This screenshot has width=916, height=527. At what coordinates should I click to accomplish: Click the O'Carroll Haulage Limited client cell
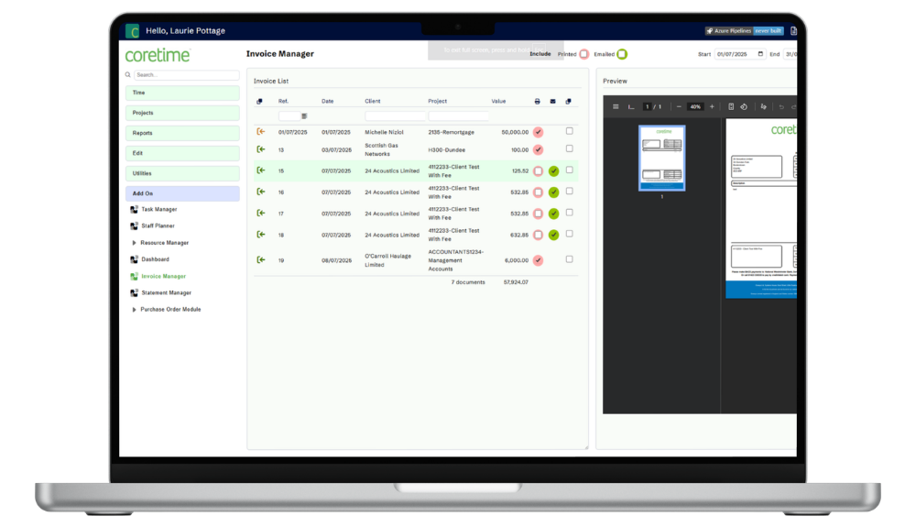pos(387,260)
